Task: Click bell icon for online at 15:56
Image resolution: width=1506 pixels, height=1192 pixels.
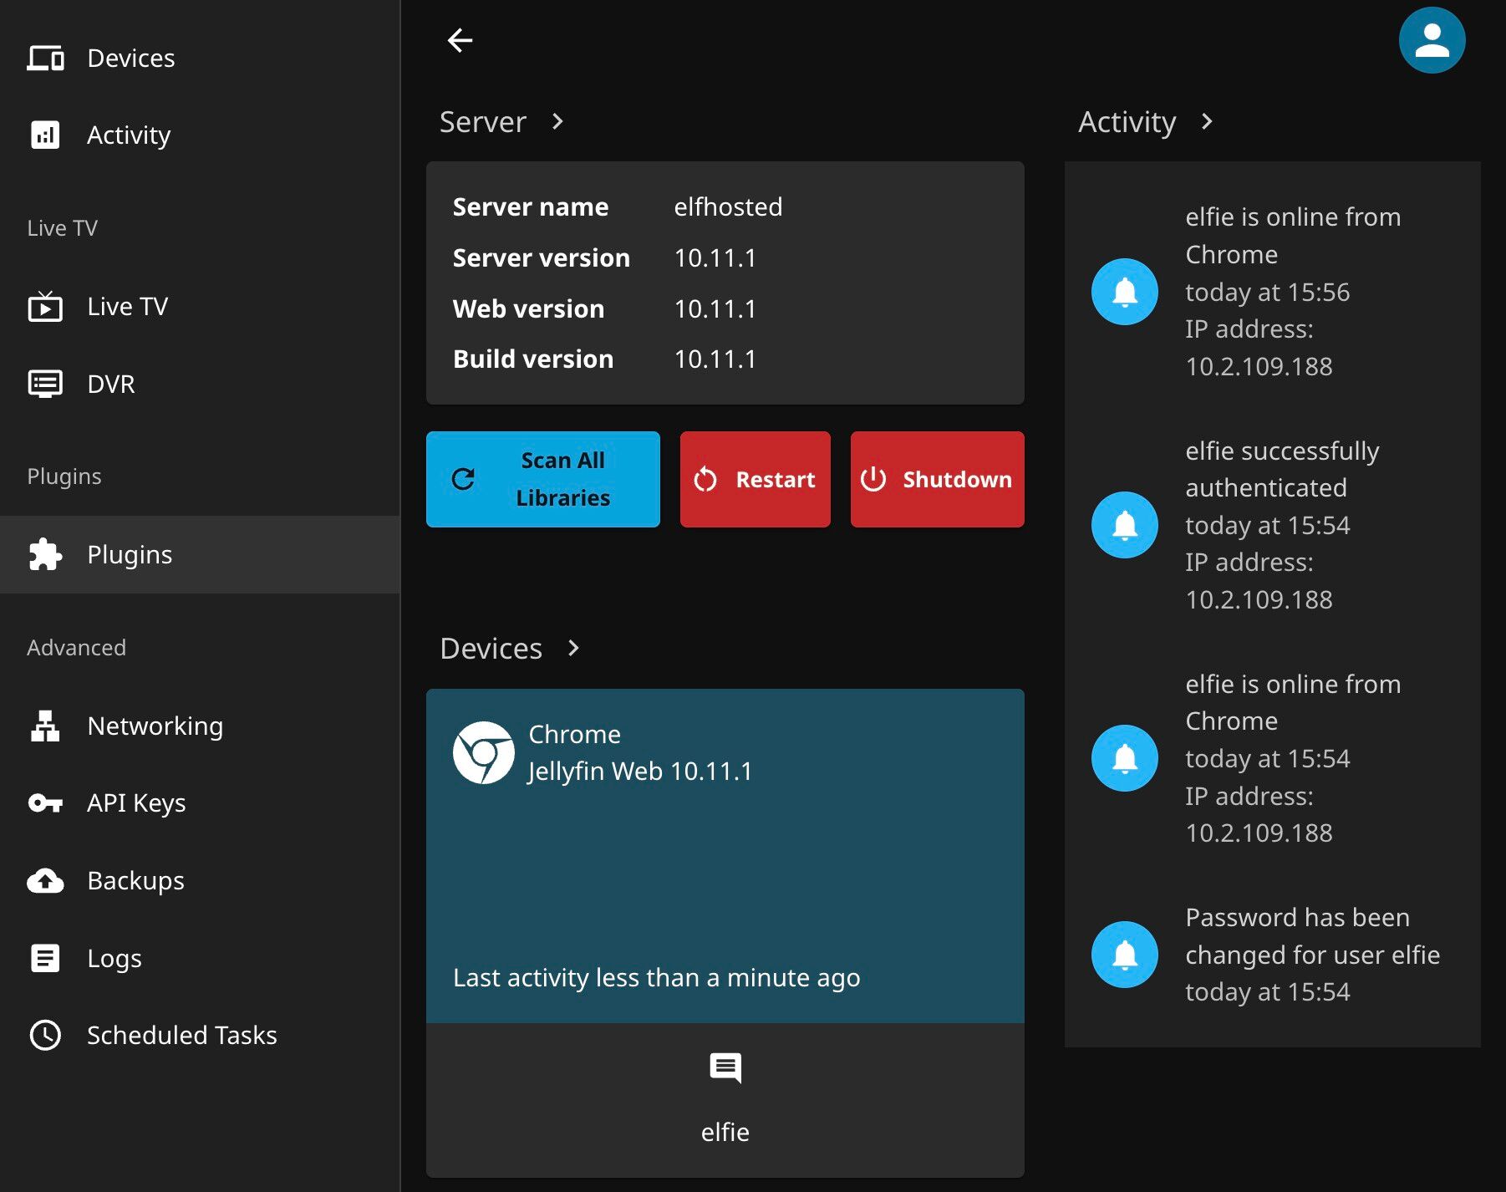Action: tap(1125, 292)
